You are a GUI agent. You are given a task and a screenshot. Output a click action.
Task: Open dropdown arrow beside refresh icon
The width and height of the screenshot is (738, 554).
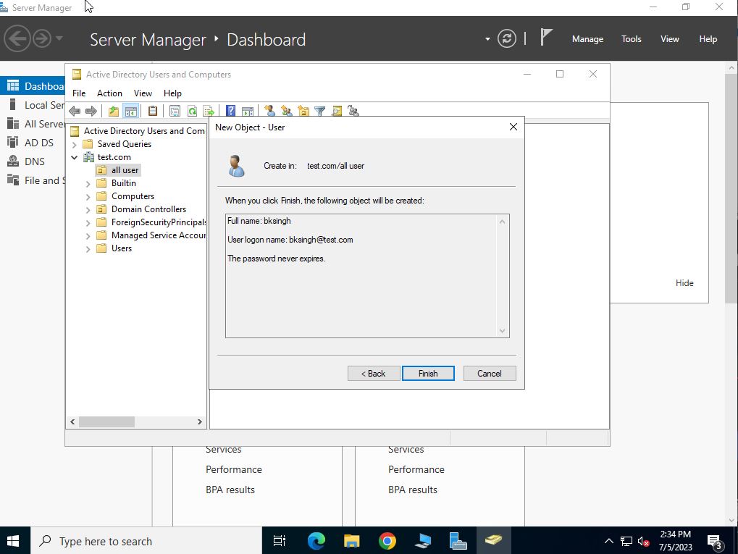487,39
